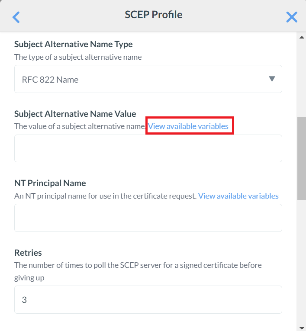Open the Subject Alternative Name Type dropdown
Viewport: 306px width, 331px height.
pos(148,79)
